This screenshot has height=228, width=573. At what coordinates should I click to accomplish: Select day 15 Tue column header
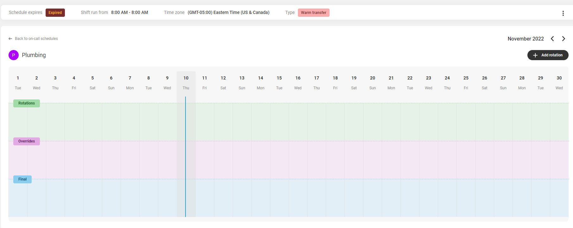280,83
